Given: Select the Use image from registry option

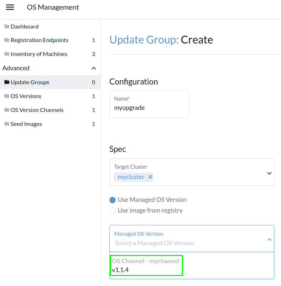Looking at the screenshot, I should [x=112, y=210].
